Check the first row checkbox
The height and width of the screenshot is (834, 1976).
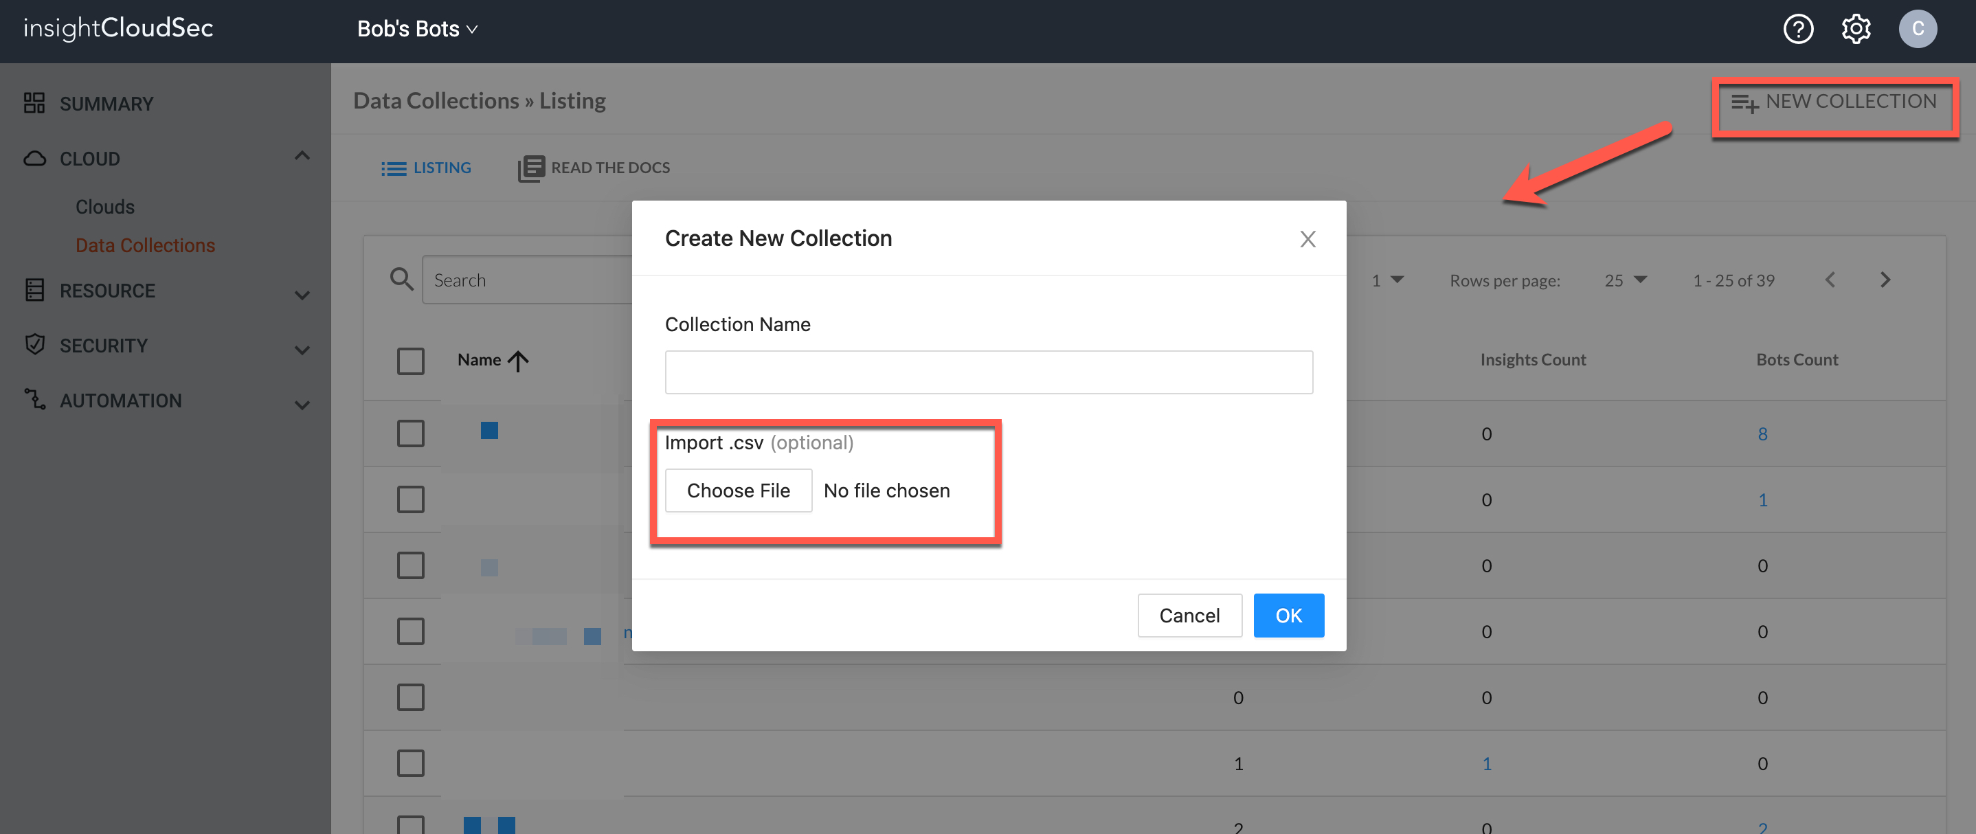(410, 433)
